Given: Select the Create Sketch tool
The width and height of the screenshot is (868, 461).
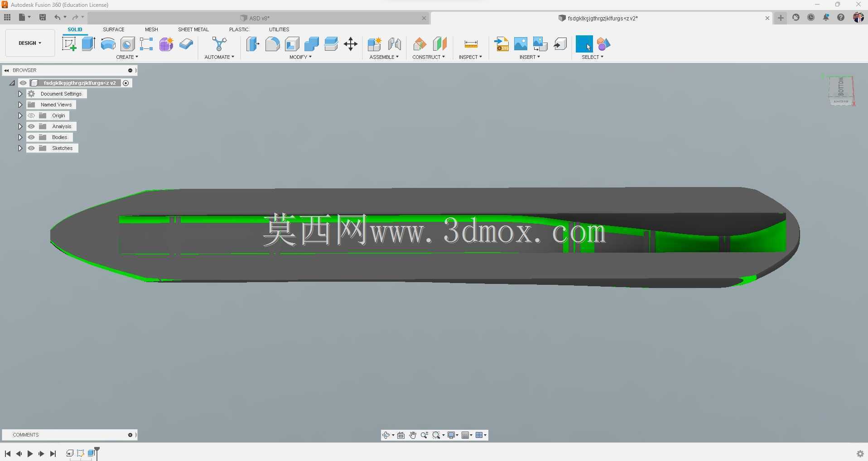Looking at the screenshot, I should [x=69, y=44].
